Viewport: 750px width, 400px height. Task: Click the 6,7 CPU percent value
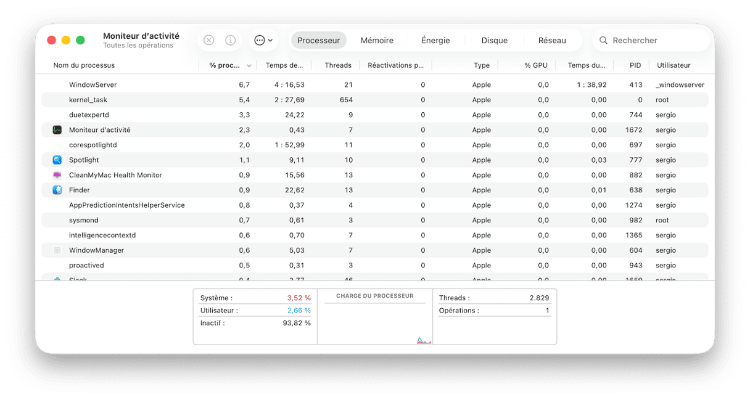(244, 84)
